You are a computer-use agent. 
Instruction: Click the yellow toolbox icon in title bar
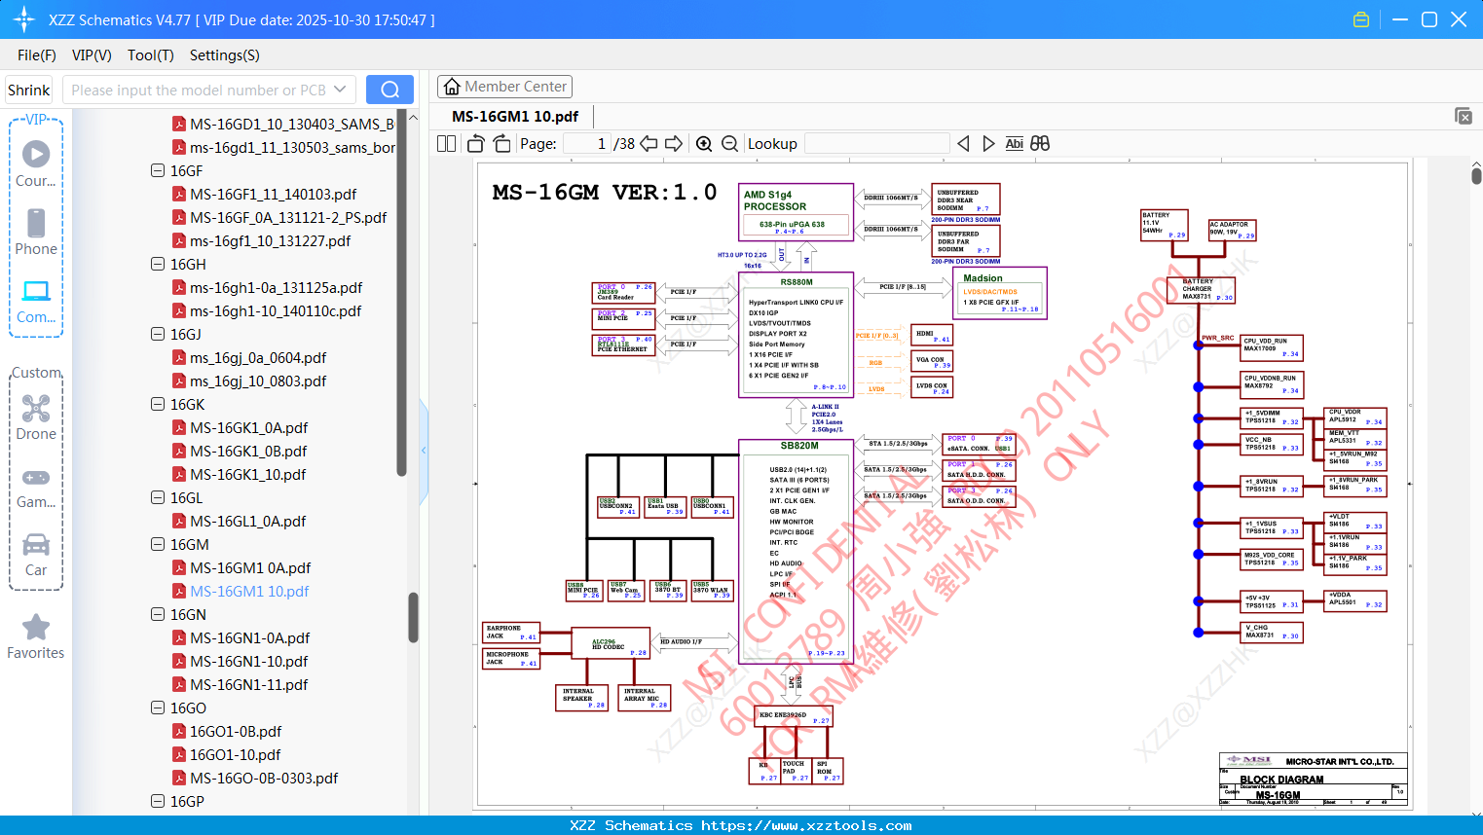pyautogui.click(x=1361, y=19)
